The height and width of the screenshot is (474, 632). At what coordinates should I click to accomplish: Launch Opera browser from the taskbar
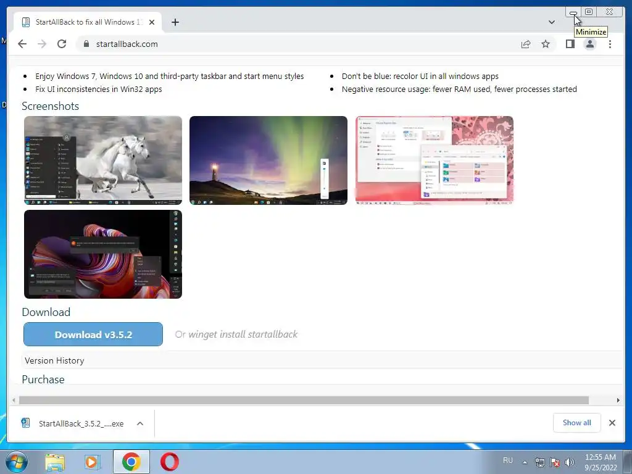tap(170, 462)
